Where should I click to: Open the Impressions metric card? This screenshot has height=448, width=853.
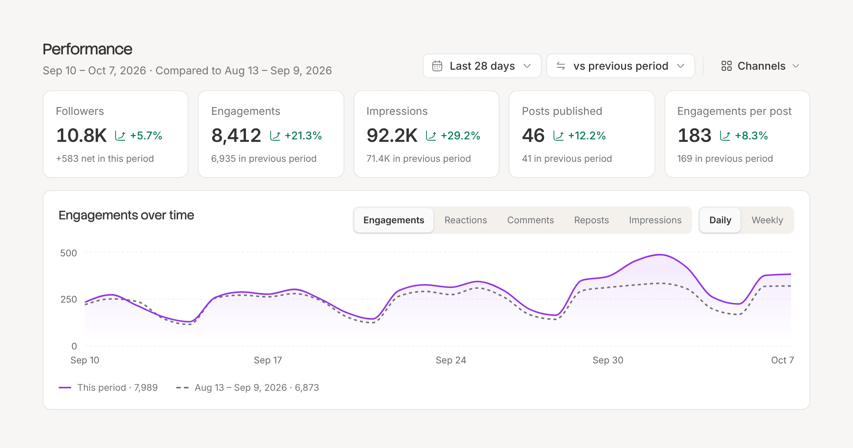(x=426, y=134)
